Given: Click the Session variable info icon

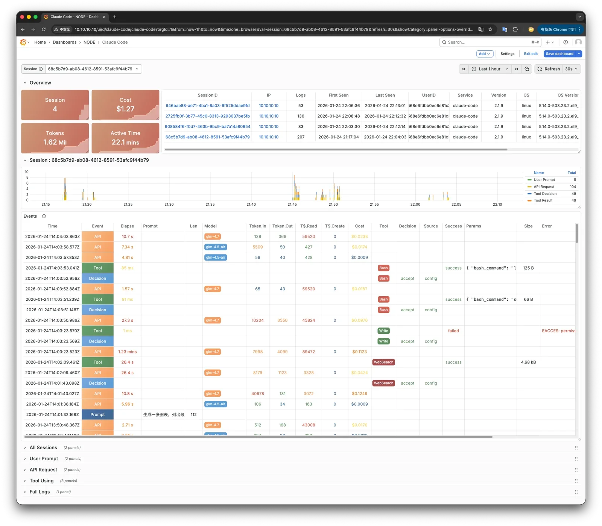Looking at the screenshot, I should tap(41, 69).
